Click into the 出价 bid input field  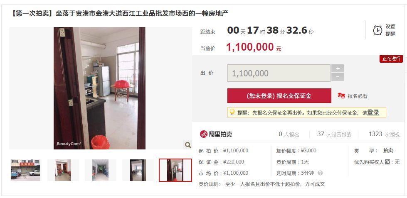click(279, 73)
